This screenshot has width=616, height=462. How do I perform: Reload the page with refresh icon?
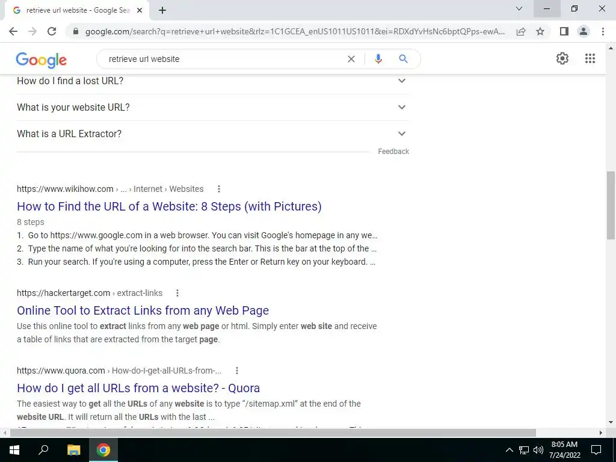click(x=52, y=31)
